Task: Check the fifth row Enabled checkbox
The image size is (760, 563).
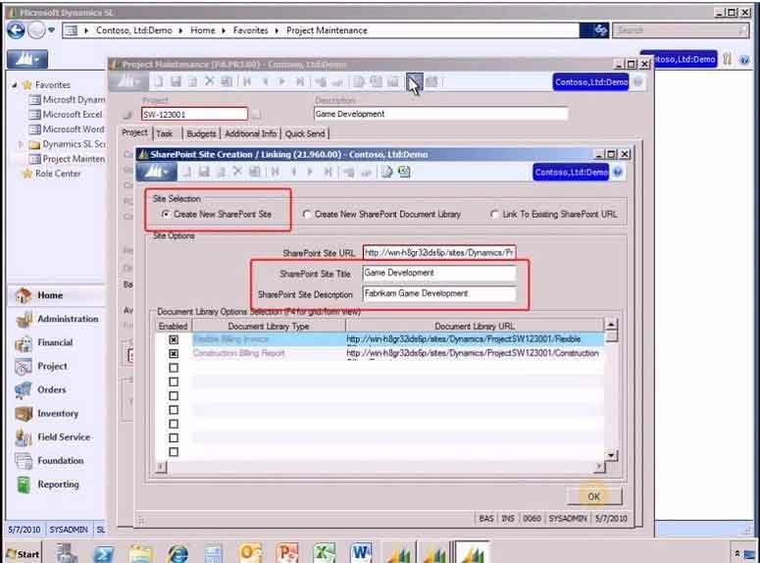Action: [174, 395]
